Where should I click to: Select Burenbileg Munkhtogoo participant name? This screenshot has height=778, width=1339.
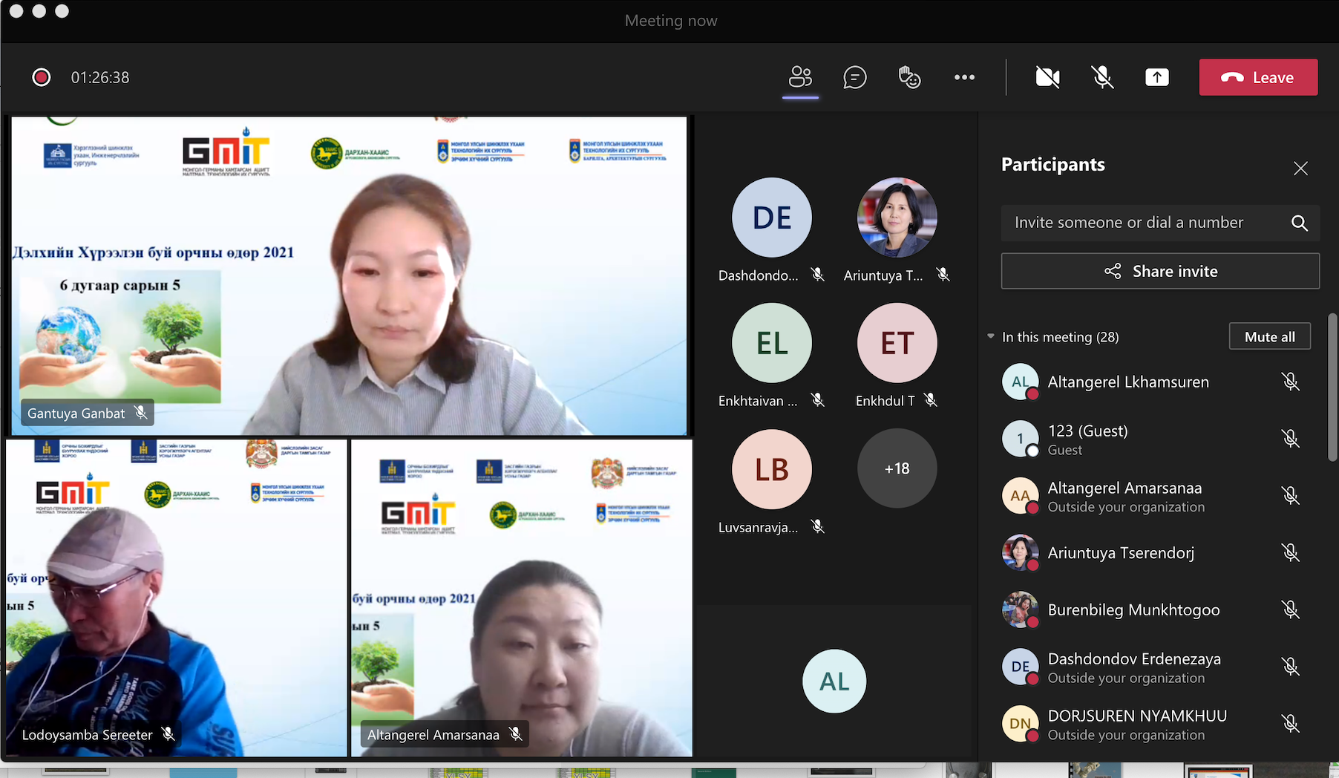coord(1133,609)
